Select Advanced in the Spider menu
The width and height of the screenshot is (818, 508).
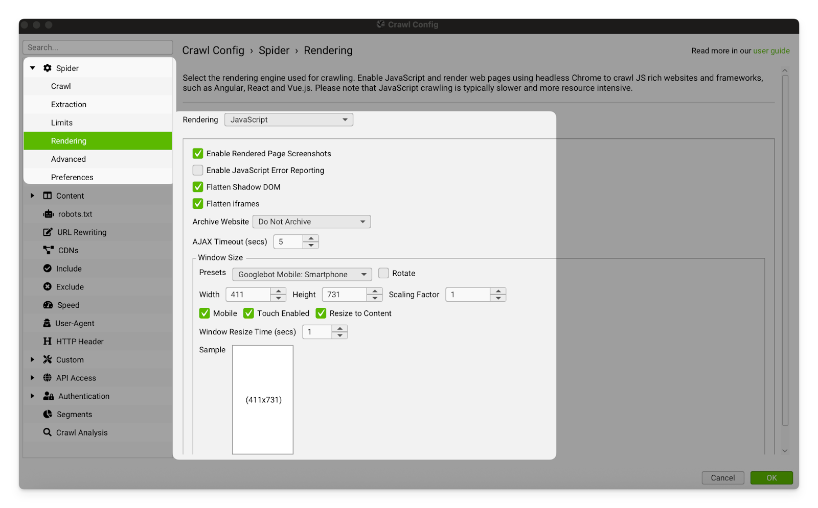pyautogui.click(x=69, y=159)
